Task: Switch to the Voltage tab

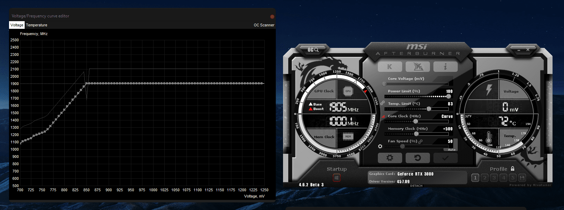Action: coord(17,25)
